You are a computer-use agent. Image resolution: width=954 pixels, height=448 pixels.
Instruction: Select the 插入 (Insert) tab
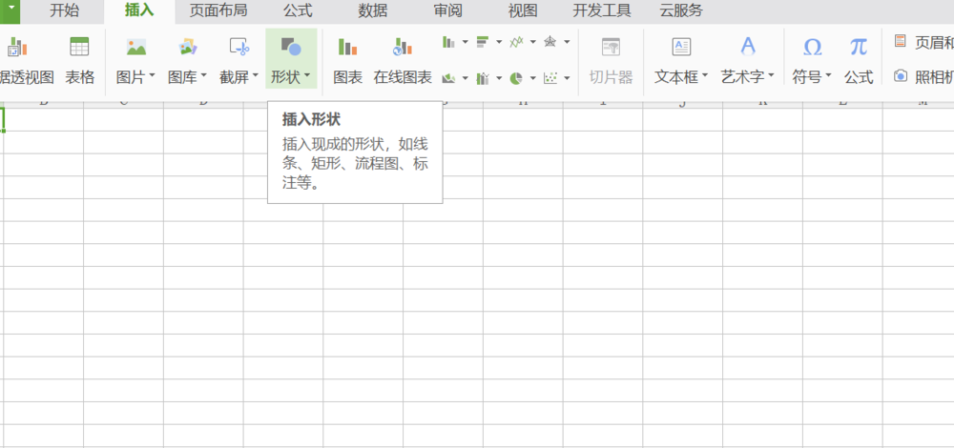coord(139,10)
